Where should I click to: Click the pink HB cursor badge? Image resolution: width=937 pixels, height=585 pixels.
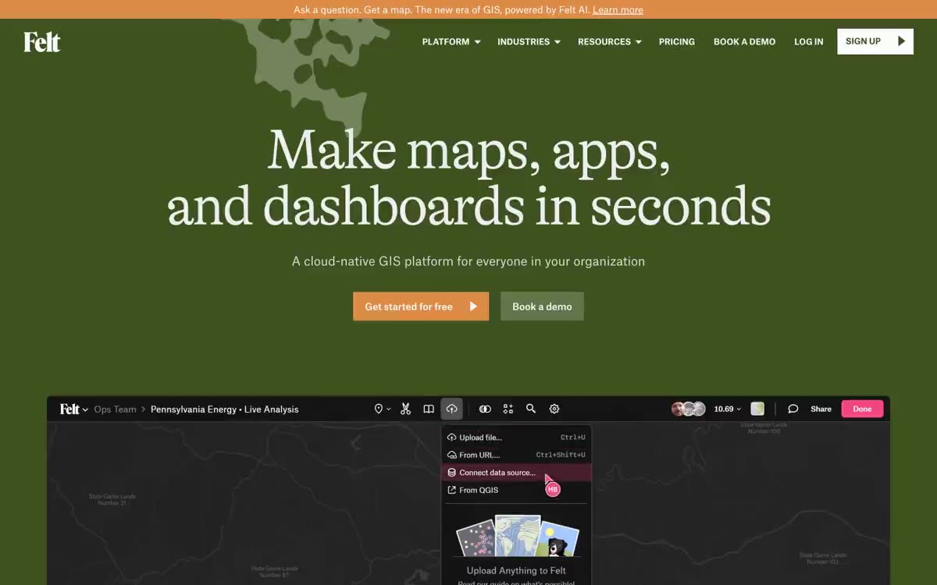point(553,489)
